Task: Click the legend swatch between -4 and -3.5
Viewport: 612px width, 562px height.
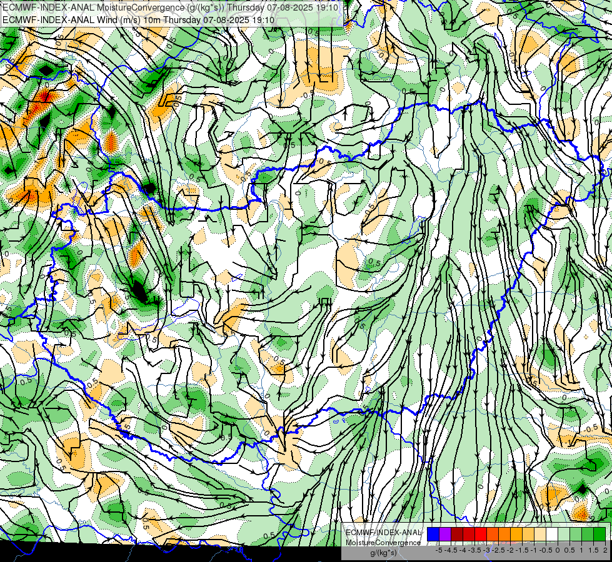Action: coord(469,535)
